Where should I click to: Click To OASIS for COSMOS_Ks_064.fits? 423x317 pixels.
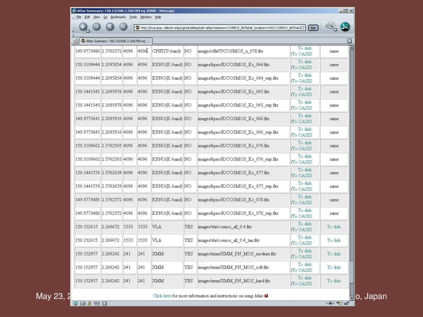pos(302,67)
